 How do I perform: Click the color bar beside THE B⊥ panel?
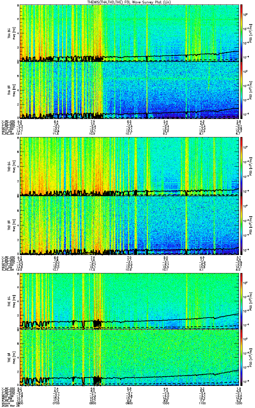click(241, 301)
